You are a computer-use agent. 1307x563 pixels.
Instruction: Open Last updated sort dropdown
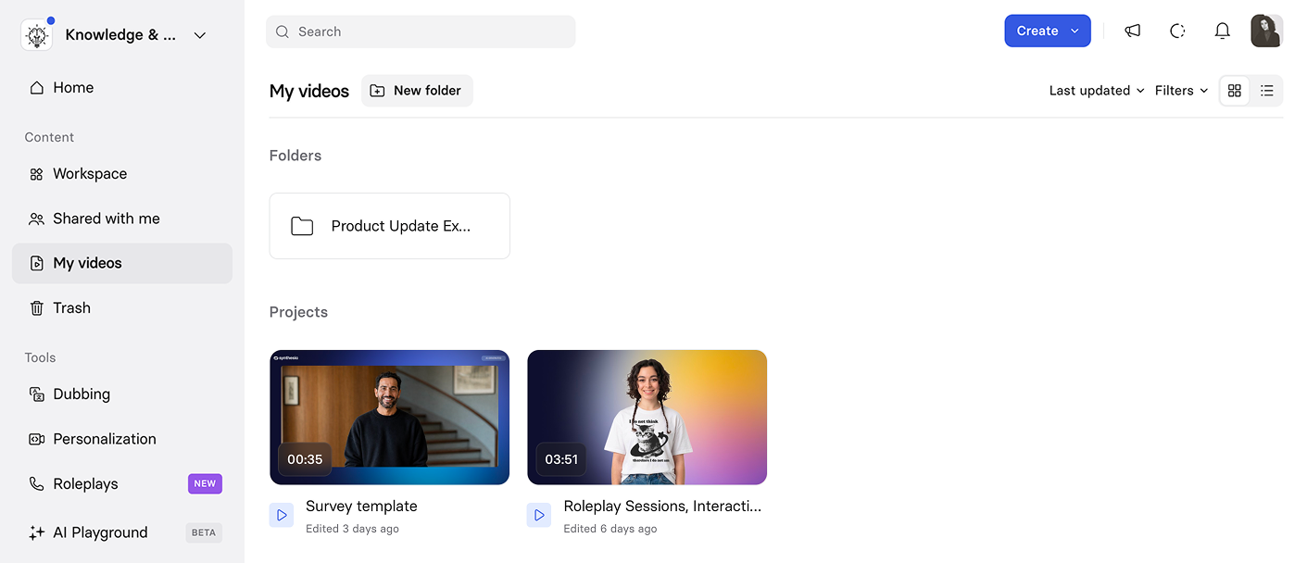(x=1097, y=91)
